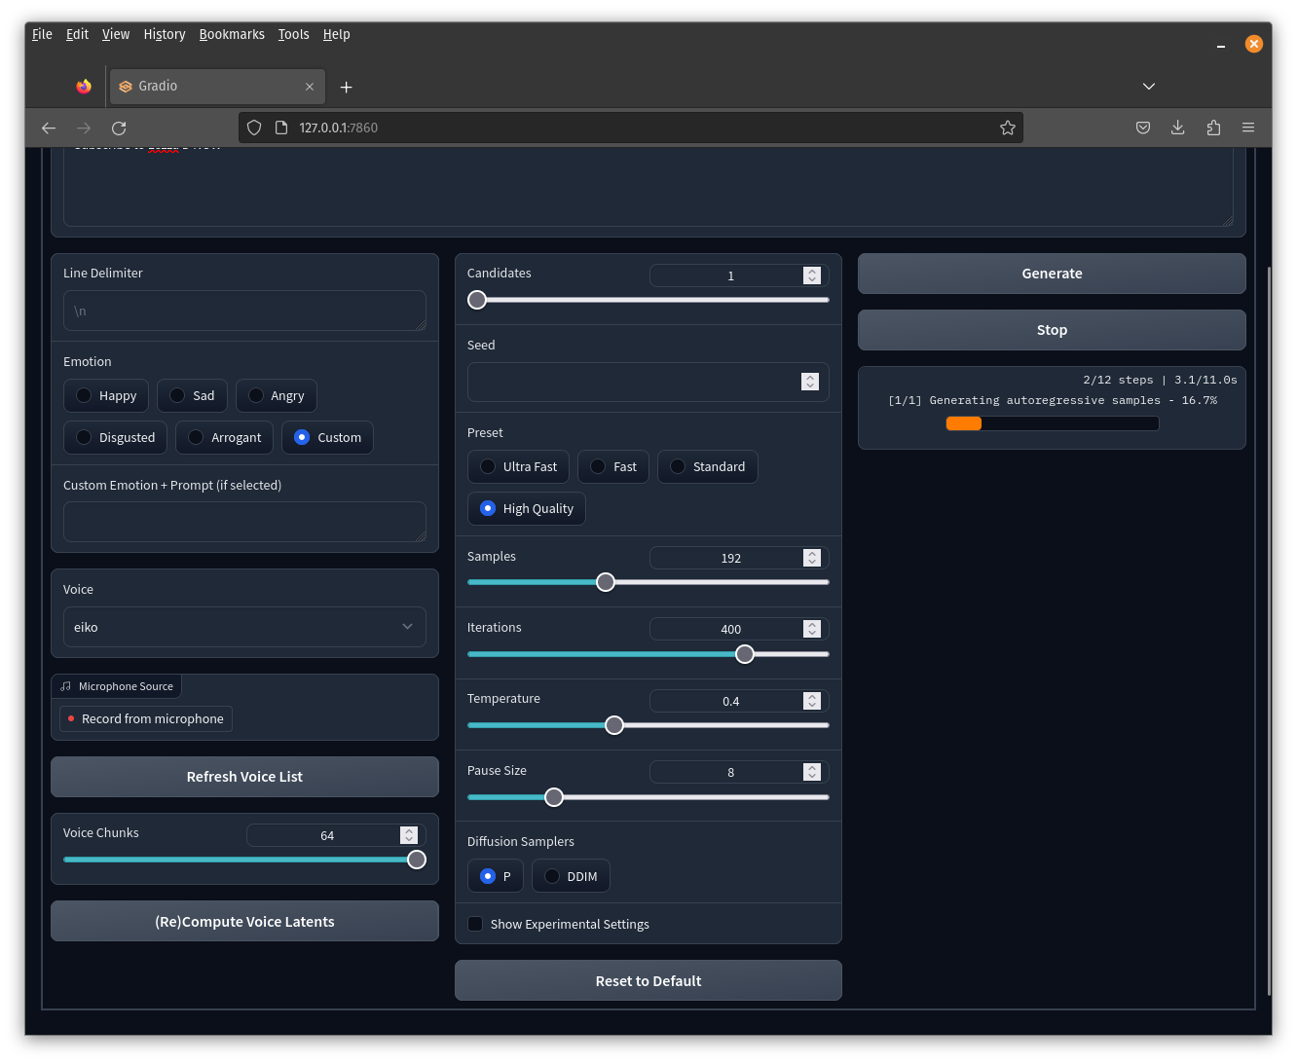
Task: Select the Happy emotion
Action: click(x=106, y=395)
